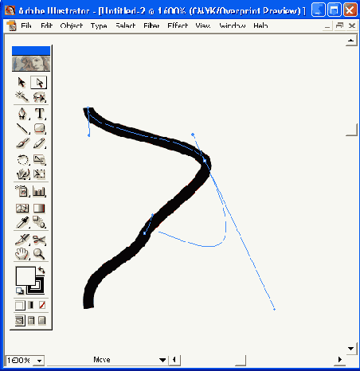Expand the Move status bar popup

coord(162,360)
